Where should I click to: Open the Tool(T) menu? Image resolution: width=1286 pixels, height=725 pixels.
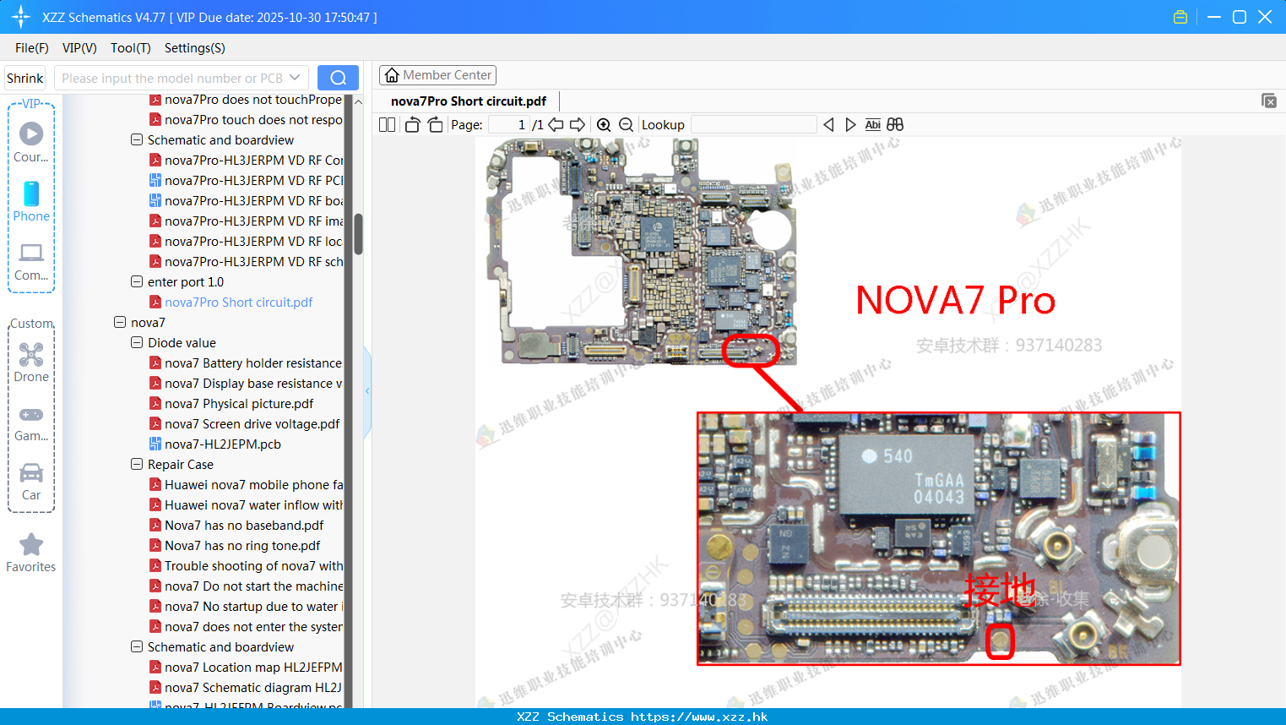(x=131, y=48)
